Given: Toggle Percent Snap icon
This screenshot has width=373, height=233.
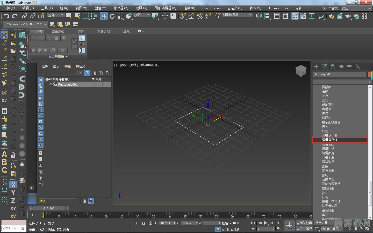Looking at the screenshot, I should click(200, 16).
